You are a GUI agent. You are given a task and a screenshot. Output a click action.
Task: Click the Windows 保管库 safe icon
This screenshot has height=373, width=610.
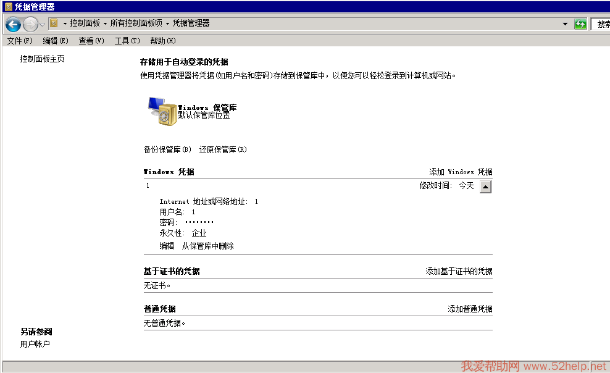click(x=161, y=112)
